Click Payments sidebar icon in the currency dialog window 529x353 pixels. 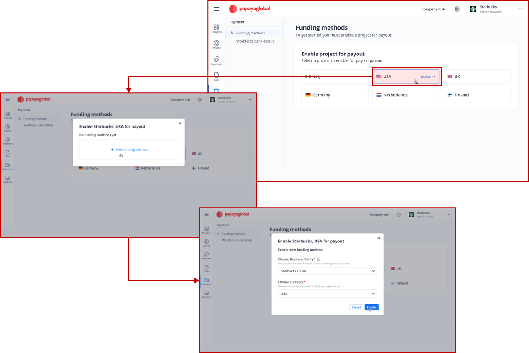pos(206,281)
